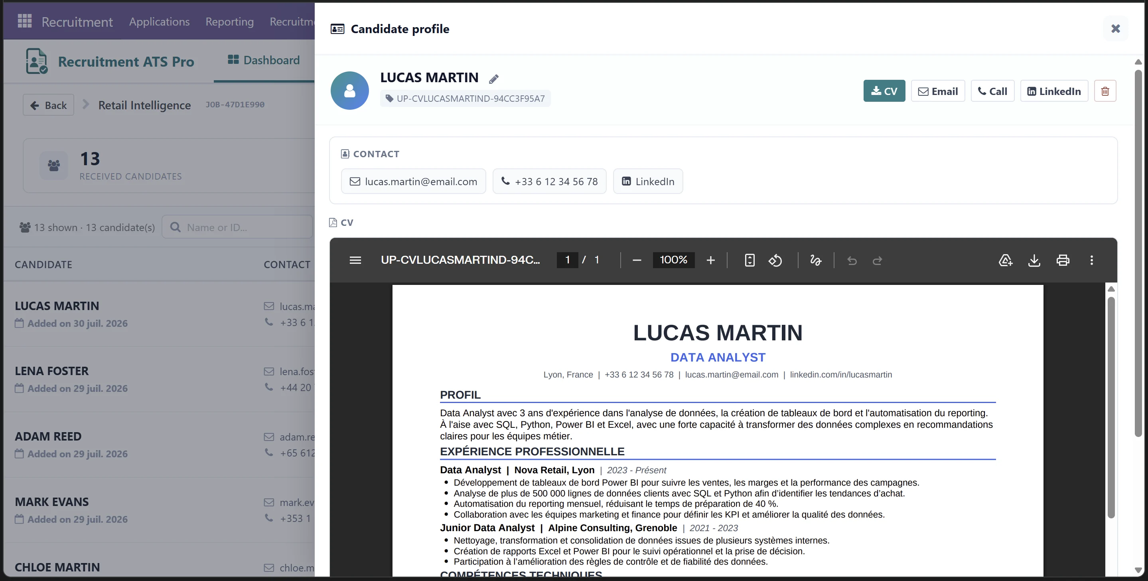Click 'Added on 30 juil. 2026' date
1148x581 pixels.
(77, 323)
